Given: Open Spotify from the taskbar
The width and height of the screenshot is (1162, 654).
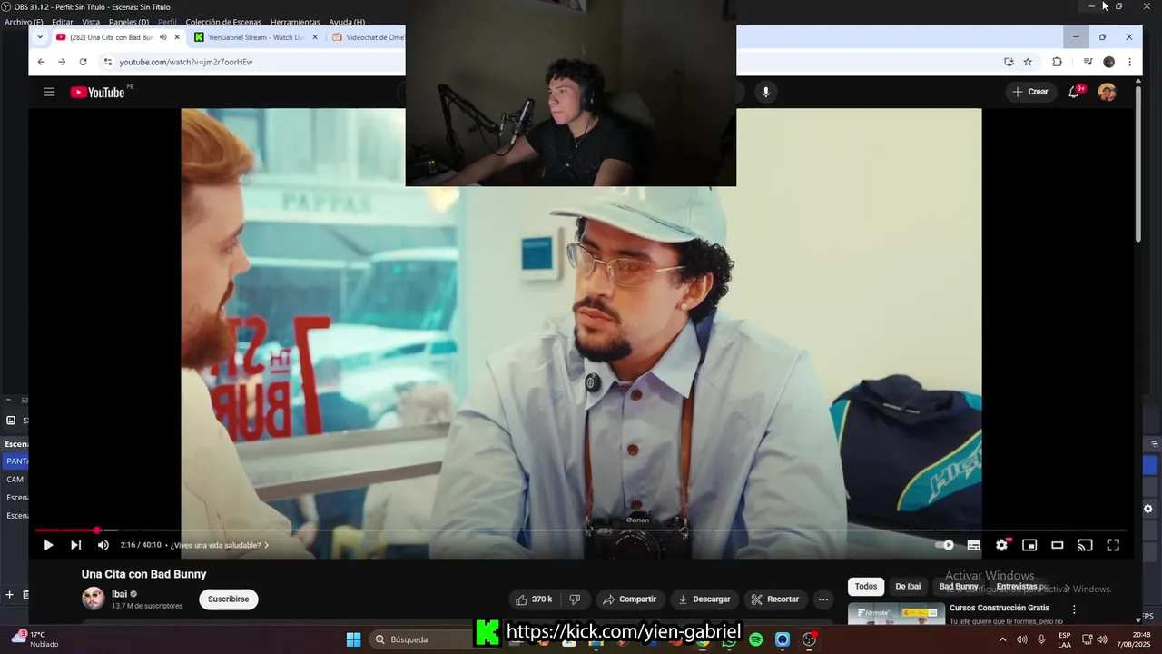Looking at the screenshot, I should pyautogui.click(x=755, y=639).
